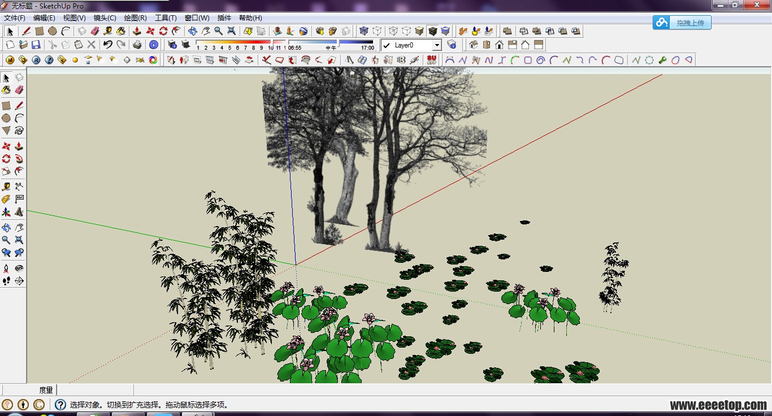Image resolution: width=772 pixels, height=416 pixels.
Task: Select the Move tool in the top toolbar
Action: (150, 31)
